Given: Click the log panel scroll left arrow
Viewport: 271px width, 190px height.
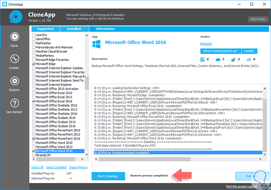Looking at the screenshot, I should point(96,159).
